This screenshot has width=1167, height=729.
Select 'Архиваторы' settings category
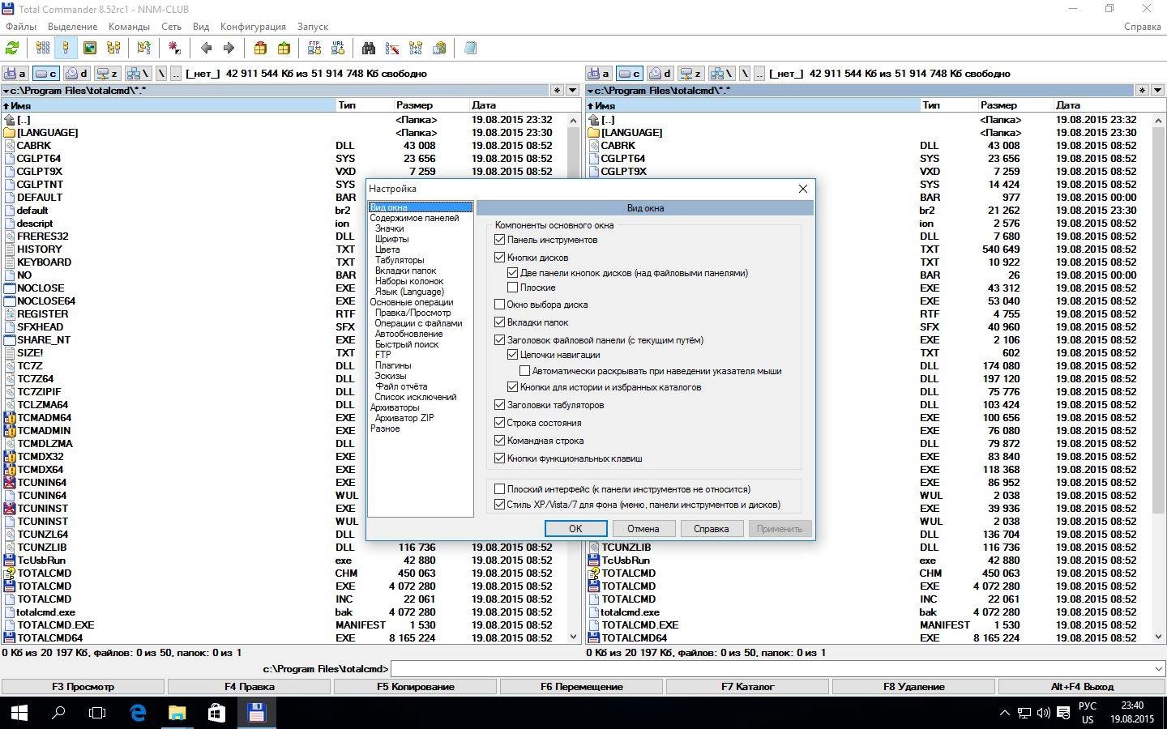[x=394, y=407]
